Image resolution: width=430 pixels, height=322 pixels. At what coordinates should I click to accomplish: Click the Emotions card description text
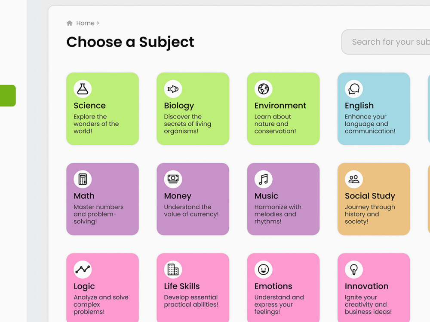[279, 304]
